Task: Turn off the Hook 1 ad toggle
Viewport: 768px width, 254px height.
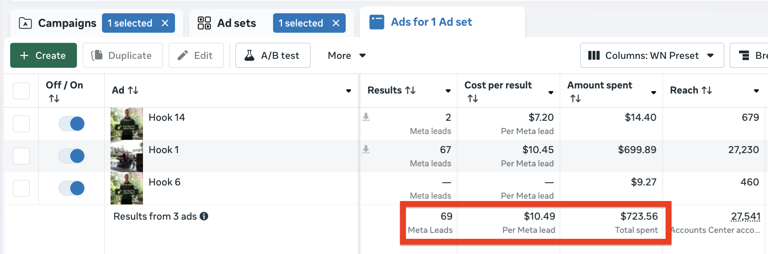Action: [x=71, y=156]
